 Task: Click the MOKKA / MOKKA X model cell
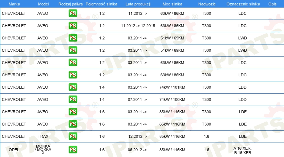43,149
